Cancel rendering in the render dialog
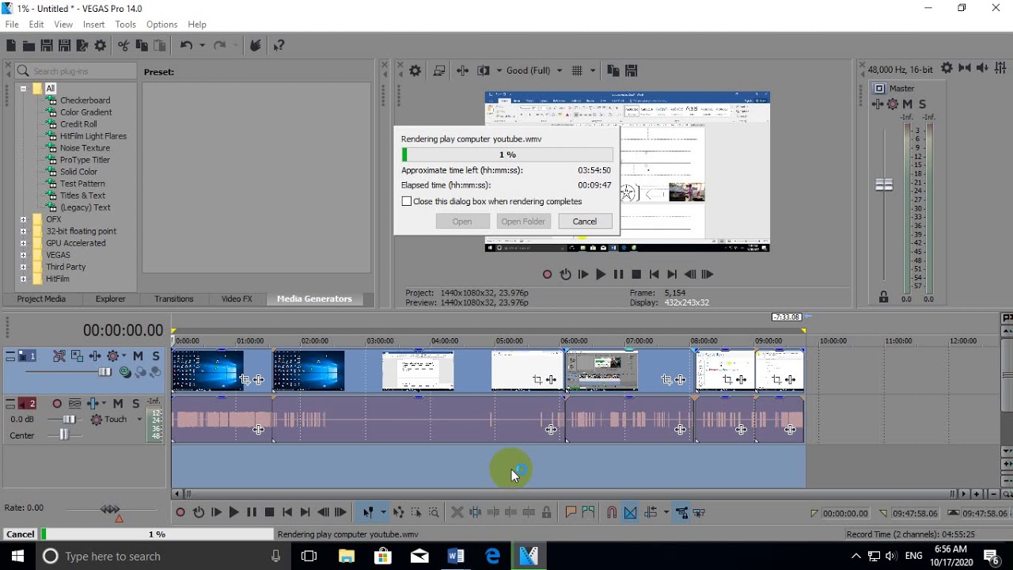 pos(585,222)
